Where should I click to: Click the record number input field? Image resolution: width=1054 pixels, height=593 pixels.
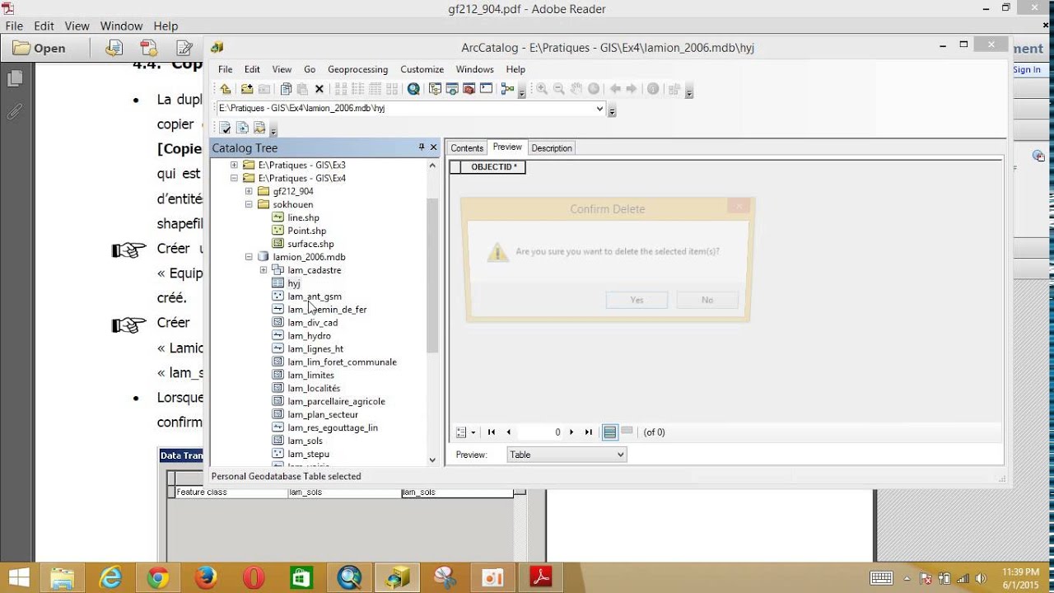539,432
